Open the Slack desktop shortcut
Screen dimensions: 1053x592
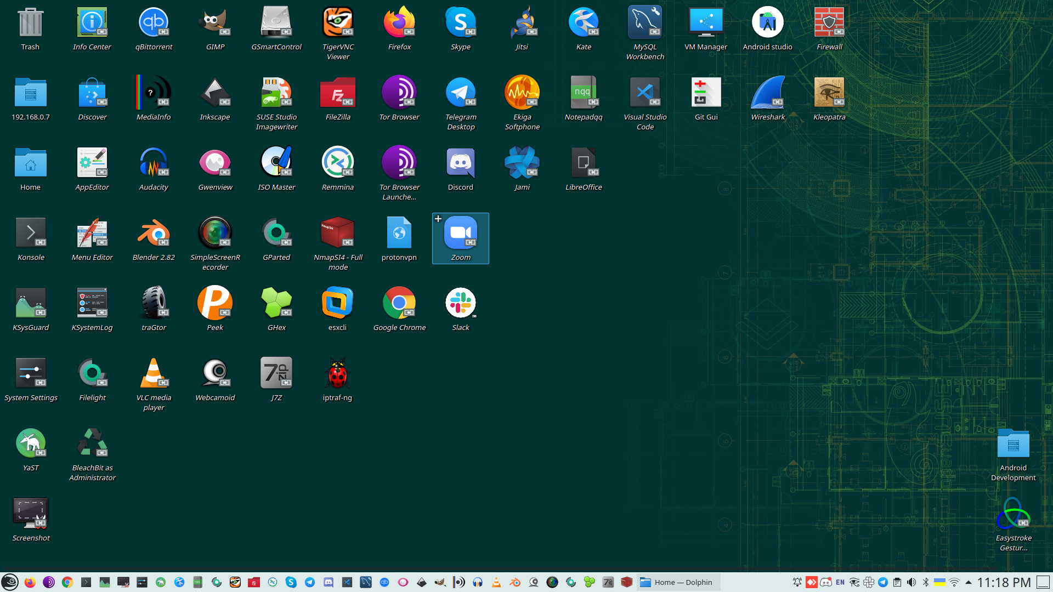(461, 304)
